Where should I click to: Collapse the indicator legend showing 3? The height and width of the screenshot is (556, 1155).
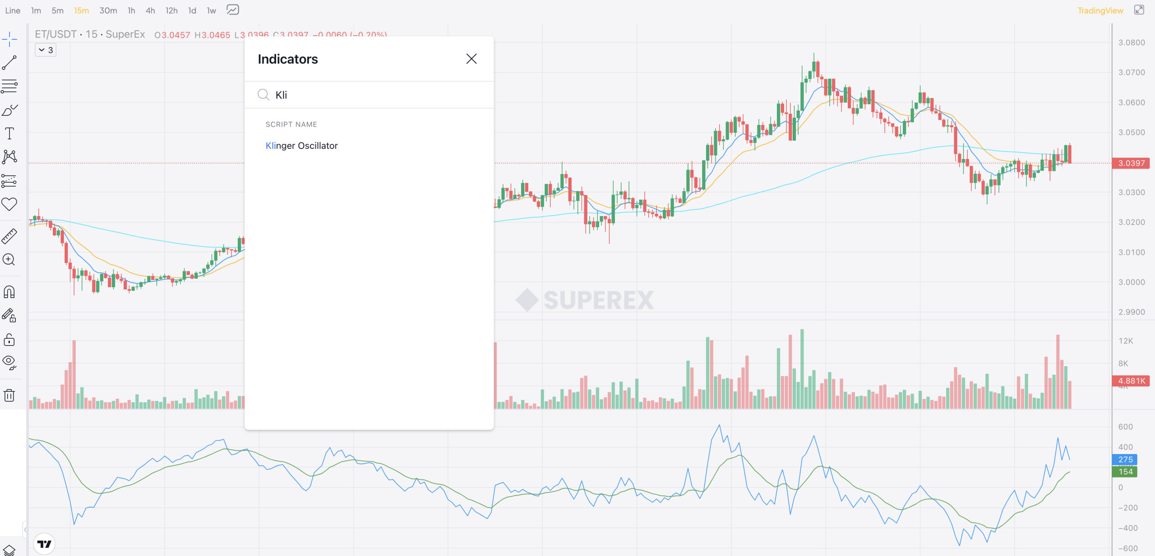(46, 50)
